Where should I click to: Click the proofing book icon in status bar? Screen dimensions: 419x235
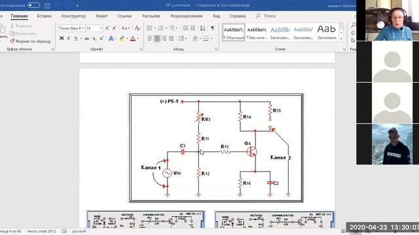(64, 231)
